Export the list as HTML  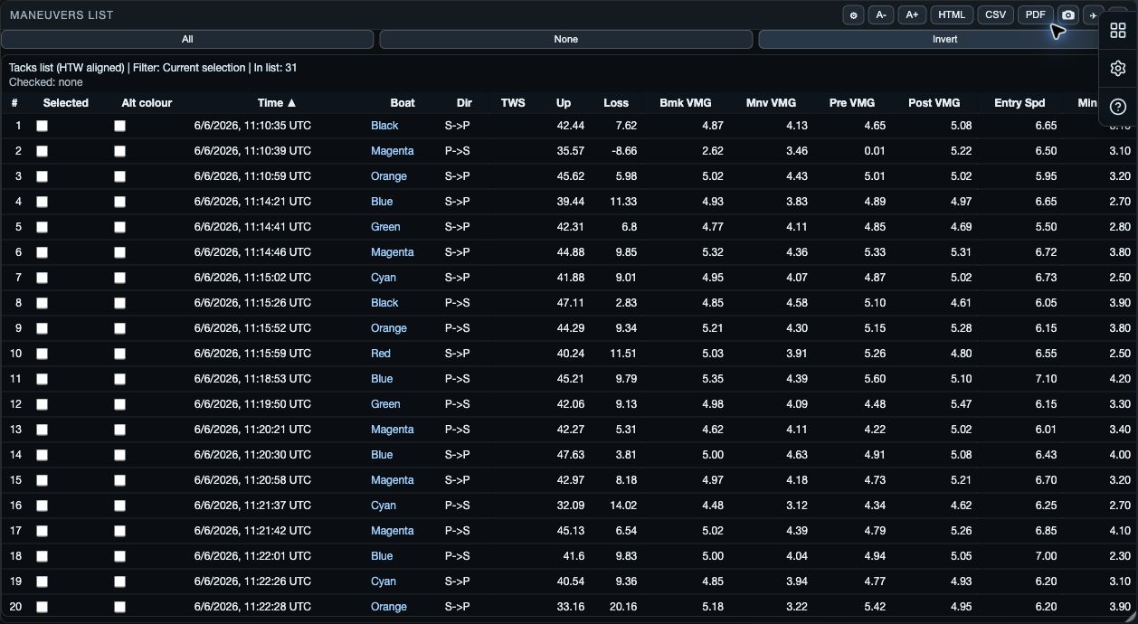click(952, 15)
